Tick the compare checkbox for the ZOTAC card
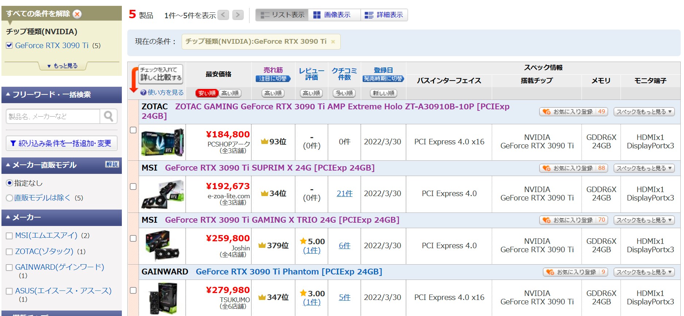This screenshot has width=684, height=316. 133,130
